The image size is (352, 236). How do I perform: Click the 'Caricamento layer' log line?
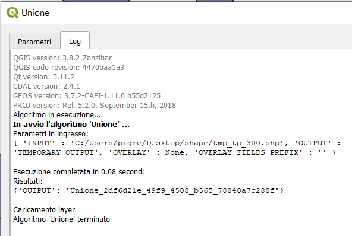pos(44,210)
